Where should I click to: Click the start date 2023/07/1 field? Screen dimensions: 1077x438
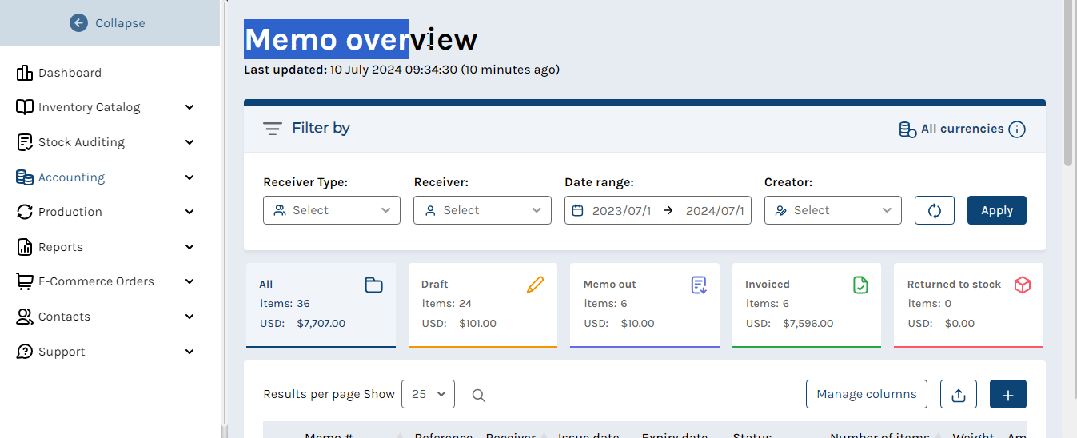coord(621,211)
